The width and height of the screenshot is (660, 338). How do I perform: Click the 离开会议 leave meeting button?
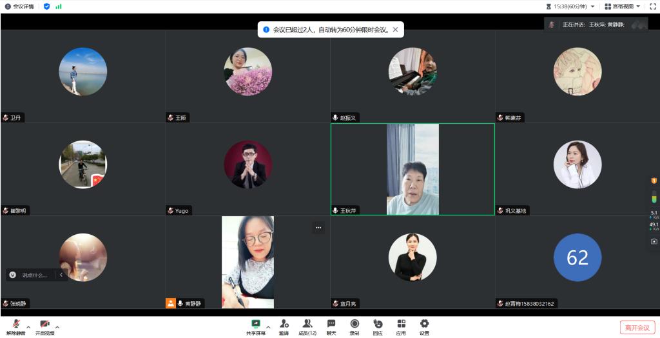[x=637, y=328]
